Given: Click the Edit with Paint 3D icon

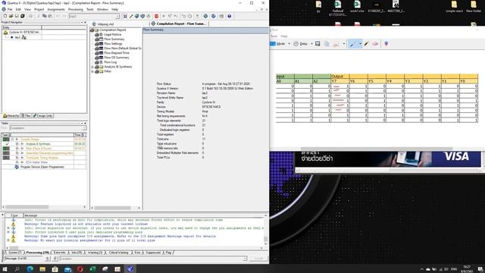Looking at the screenshot, I should 386,44.
